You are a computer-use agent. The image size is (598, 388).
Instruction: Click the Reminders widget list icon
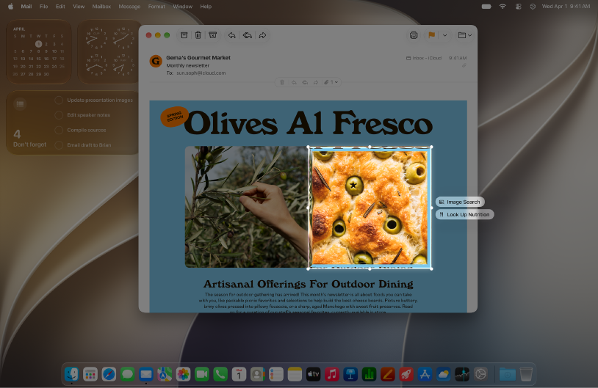pyautogui.click(x=20, y=104)
